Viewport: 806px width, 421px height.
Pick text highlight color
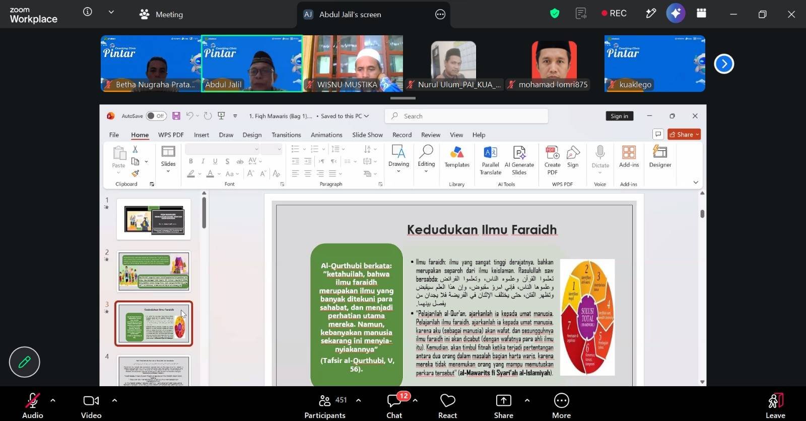coord(191,173)
